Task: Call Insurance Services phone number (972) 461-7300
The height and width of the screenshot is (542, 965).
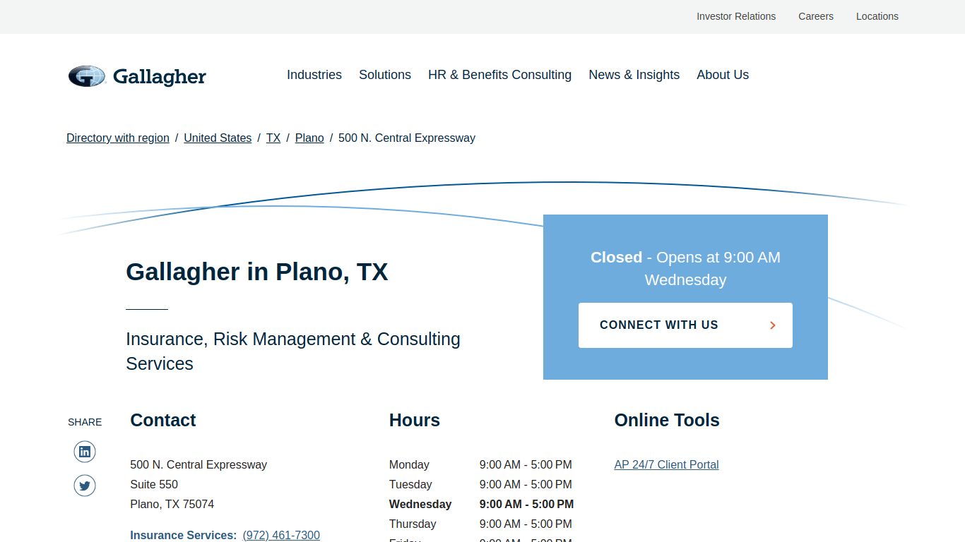Action: pyautogui.click(x=281, y=536)
